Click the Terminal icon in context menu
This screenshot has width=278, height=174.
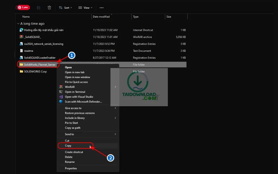pyautogui.click(x=61, y=92)
